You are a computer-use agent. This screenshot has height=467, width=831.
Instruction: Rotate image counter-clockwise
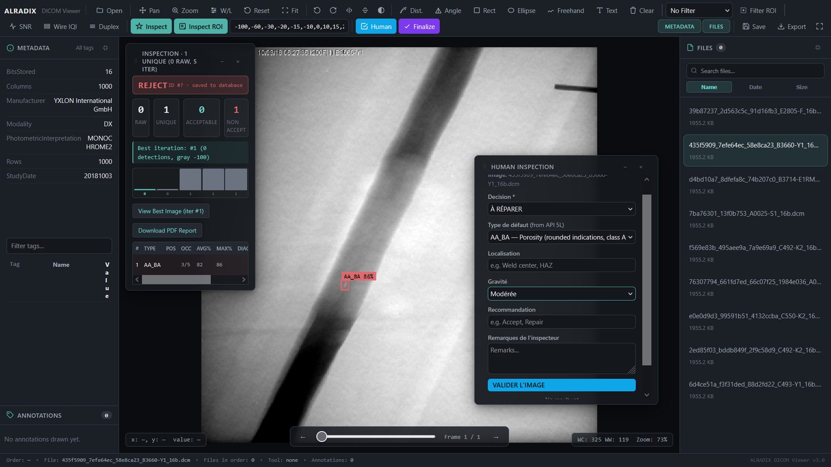317,10
